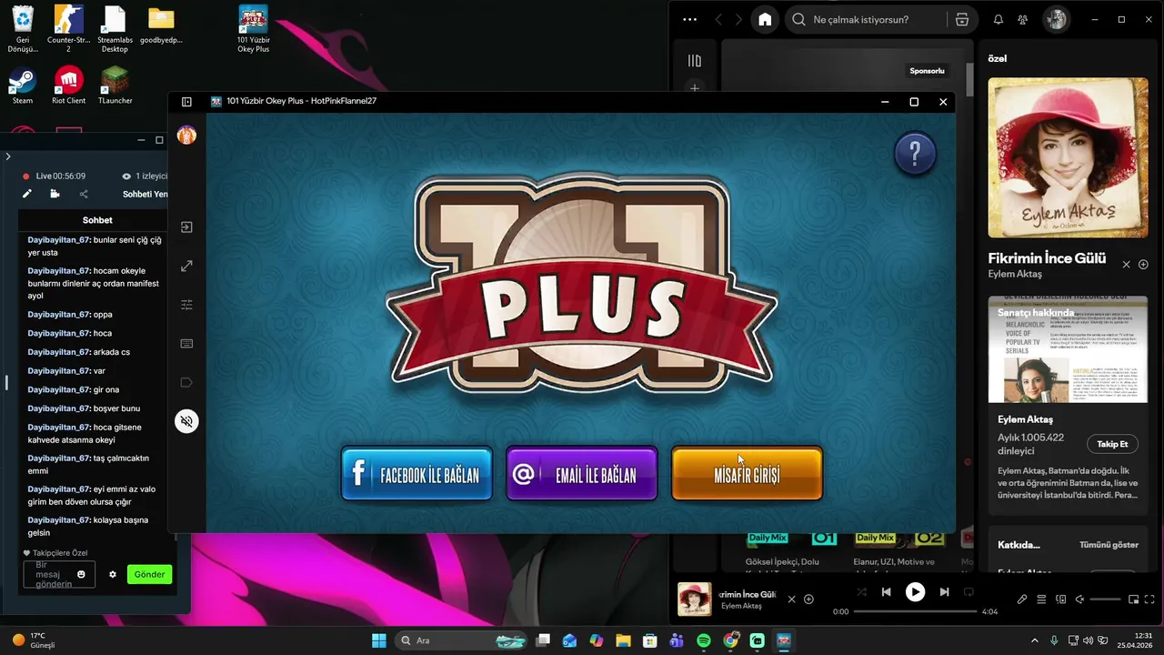The width and height of the screenshot is (1164, 655).
Task: Select the Sohbet chat tab
Action: [x=97, y=220]
